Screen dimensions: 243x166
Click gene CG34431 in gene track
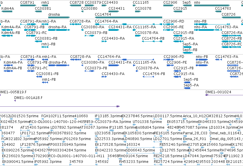click(114, 11)
